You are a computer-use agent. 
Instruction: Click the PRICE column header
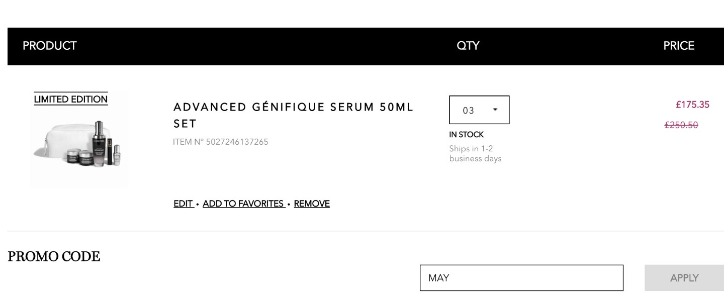679,46
